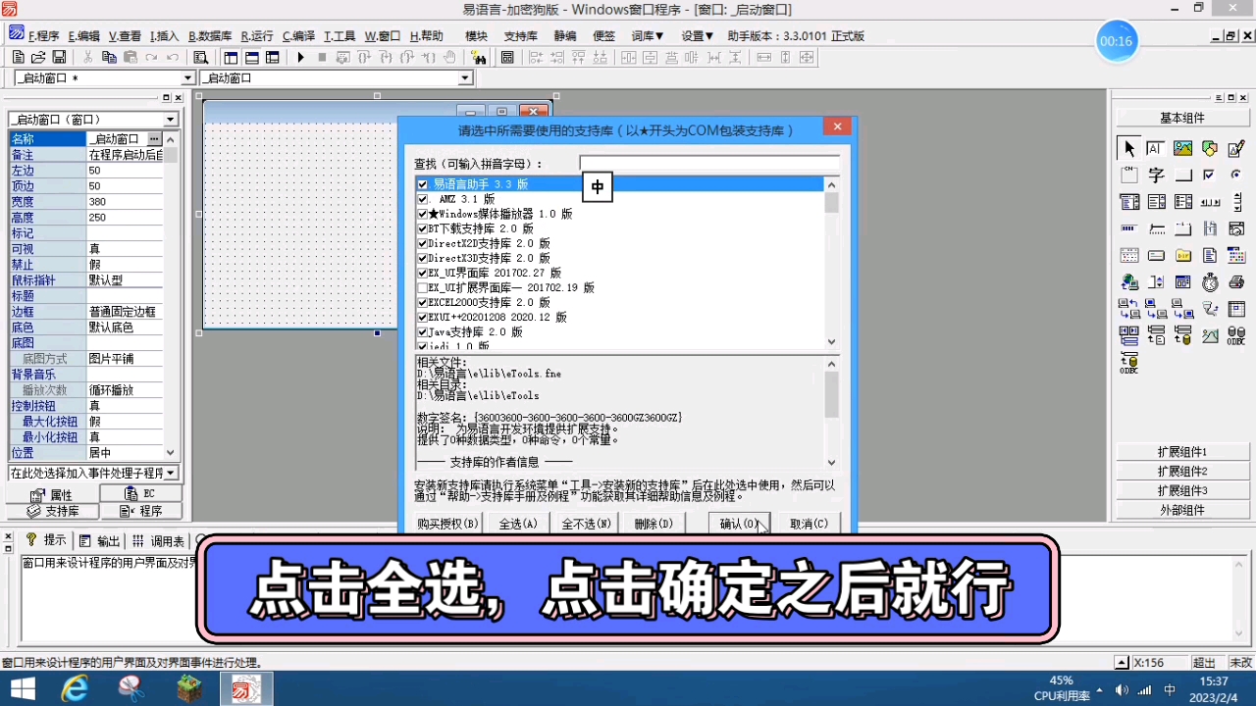
Task: Toggle checkbox for 易语言助手 3.3 版
Action: [423, 184]
